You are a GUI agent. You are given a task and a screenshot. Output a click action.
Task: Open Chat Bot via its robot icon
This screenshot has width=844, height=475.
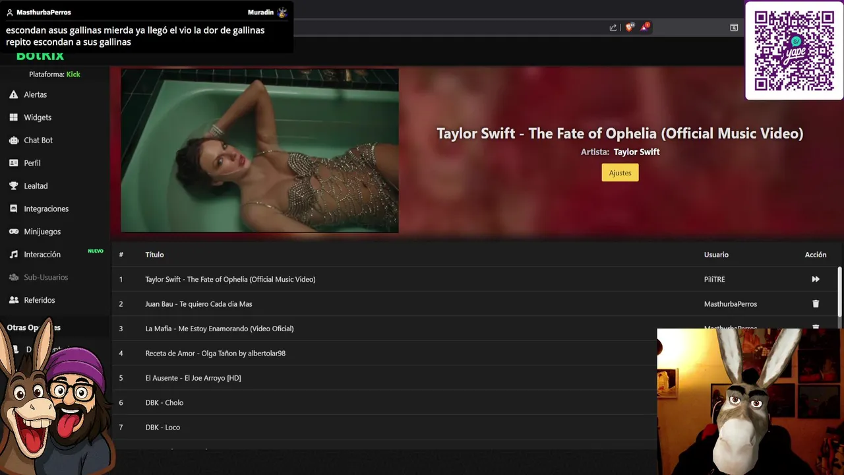coord(13,141)
